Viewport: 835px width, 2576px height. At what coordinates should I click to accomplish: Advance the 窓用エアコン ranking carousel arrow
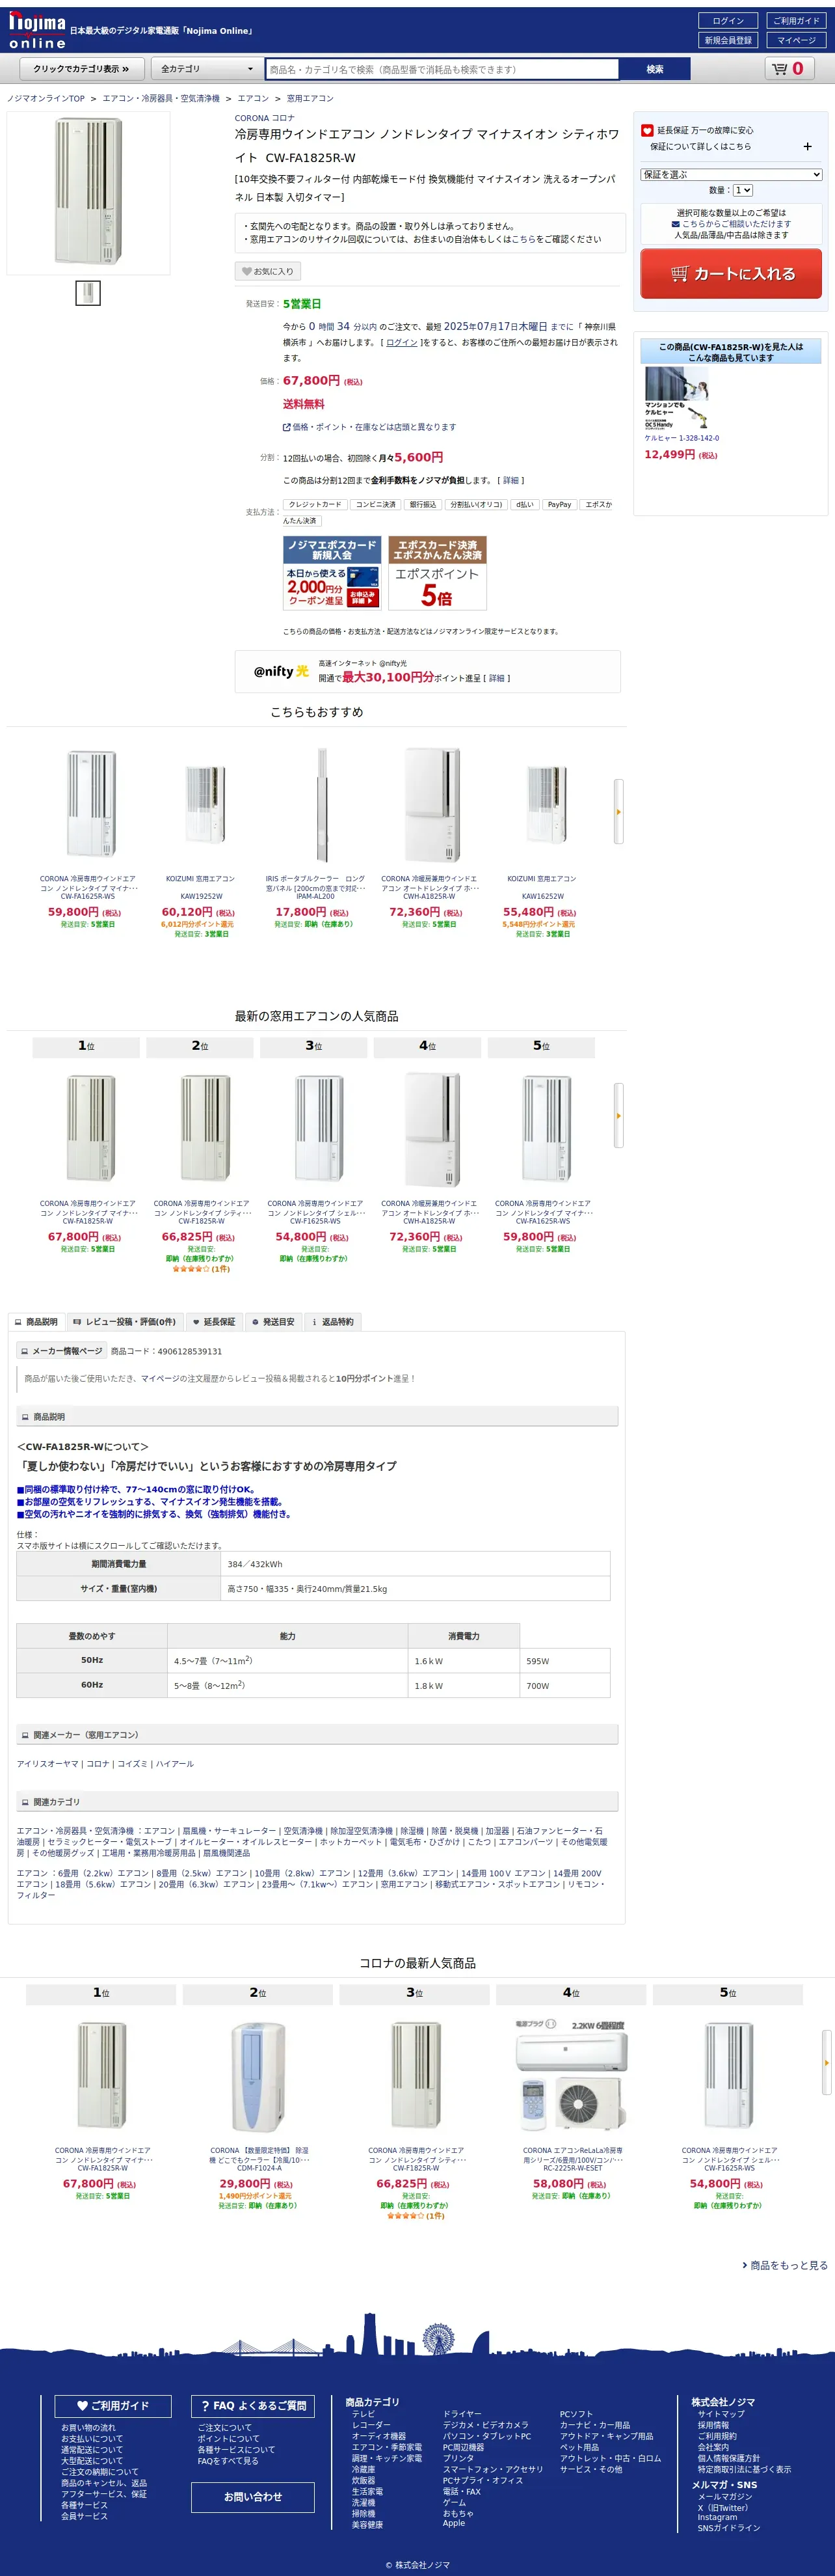[618, 1116]
